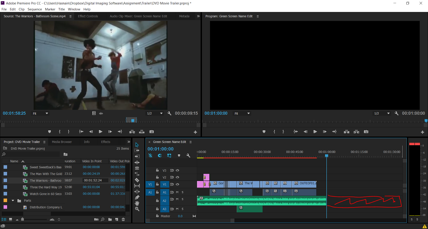Click Export Frame camera in Source monitor
This screenshot has height=229, width=428.
point(152,132)
